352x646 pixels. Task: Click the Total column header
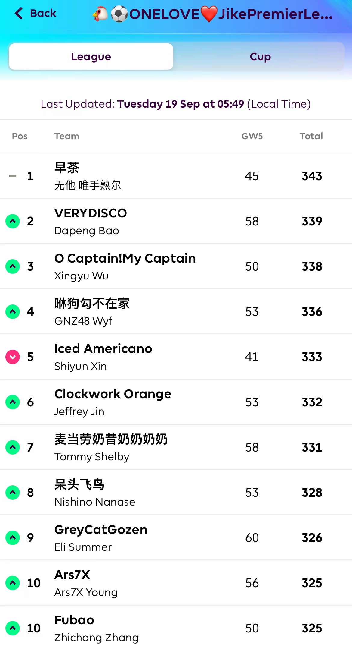pyautogui.click(x=311, y=136)
